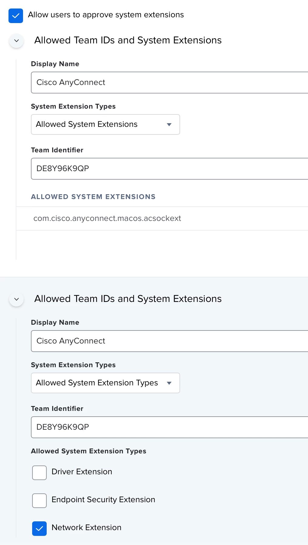Enable the Driver Extension checkbox
308x545 pixels.
pyautogui.click(x=39, y=473)
